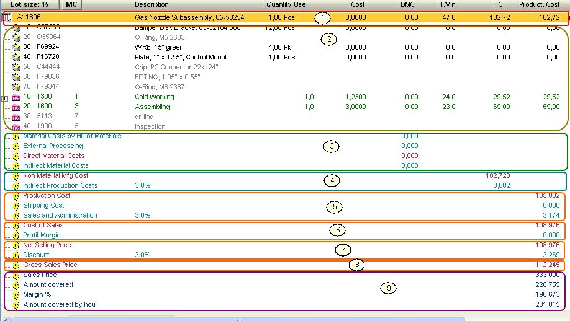The width and height of the screenshot is (570, 321).
Task: Select the Gross Sales Price row
Action: pos(50,265)
